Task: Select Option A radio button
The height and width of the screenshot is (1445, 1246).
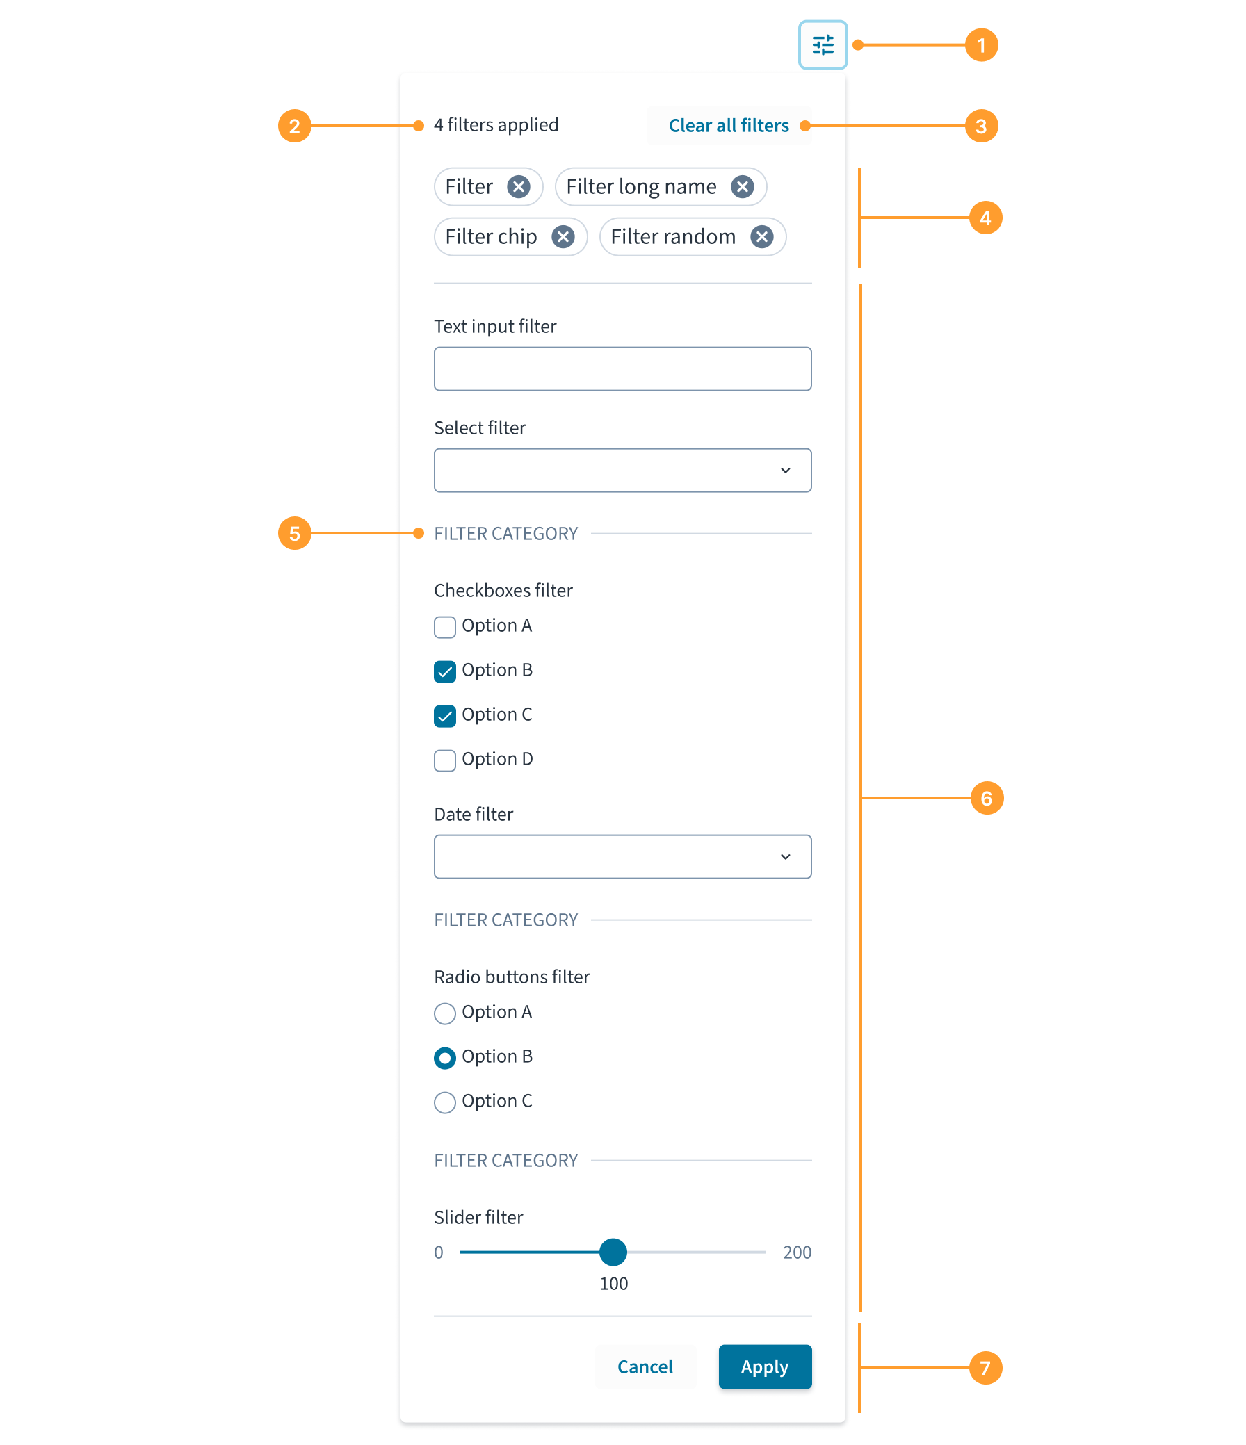Action: (445, 1013)
